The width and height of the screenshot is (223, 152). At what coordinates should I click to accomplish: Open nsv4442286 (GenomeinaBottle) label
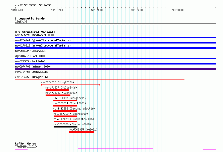pos(74,108)
